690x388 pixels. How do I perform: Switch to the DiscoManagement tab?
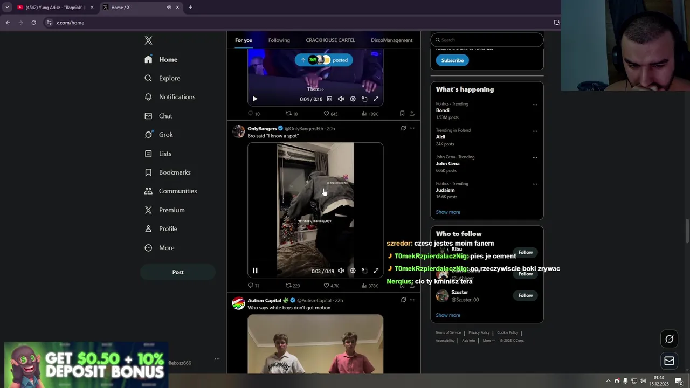pyautogui.click(x=391, y=40)
